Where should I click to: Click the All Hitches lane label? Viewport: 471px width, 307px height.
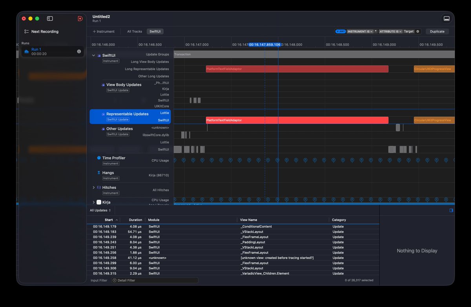click(x=161, y=190)
